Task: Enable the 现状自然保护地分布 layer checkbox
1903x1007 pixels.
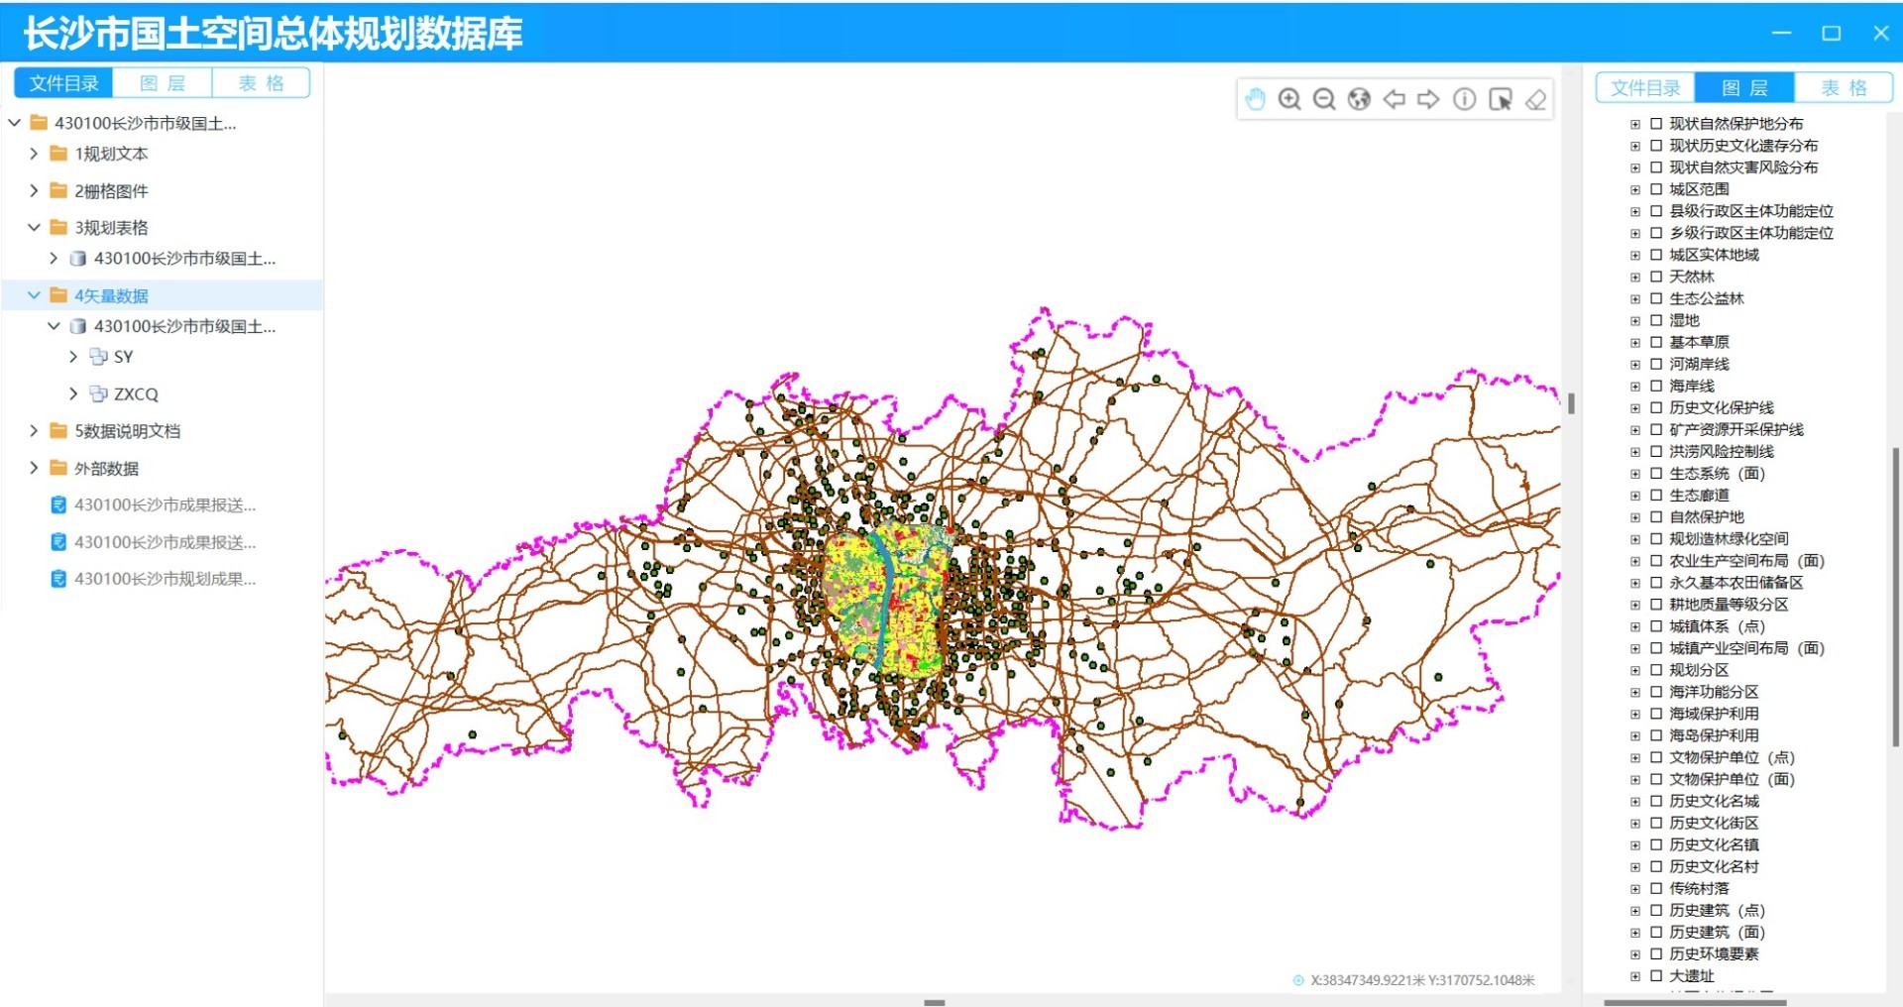Action: tap(1655, 124)
